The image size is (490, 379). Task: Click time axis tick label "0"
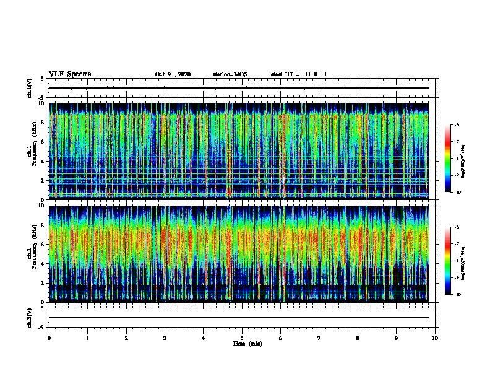49,338
